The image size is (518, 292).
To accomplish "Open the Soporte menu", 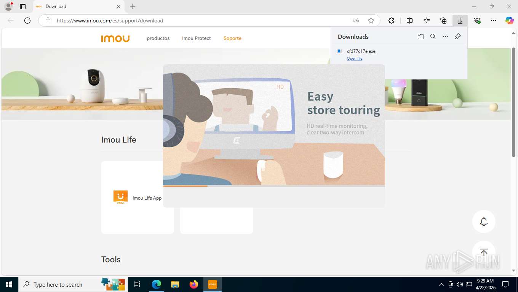I will point(232,38).
